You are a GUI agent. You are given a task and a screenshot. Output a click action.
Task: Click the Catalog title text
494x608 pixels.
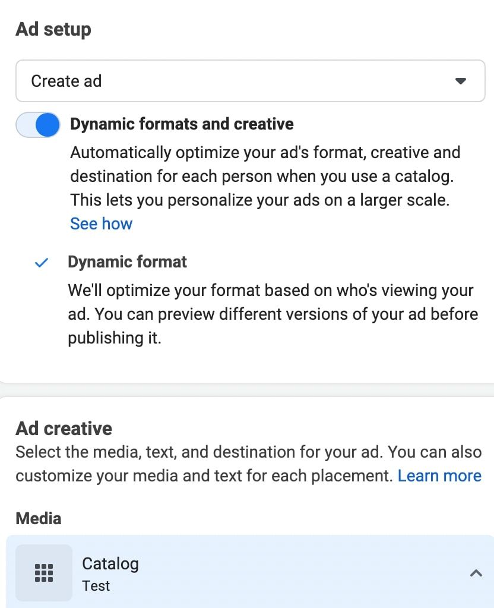tap(110, 563)
